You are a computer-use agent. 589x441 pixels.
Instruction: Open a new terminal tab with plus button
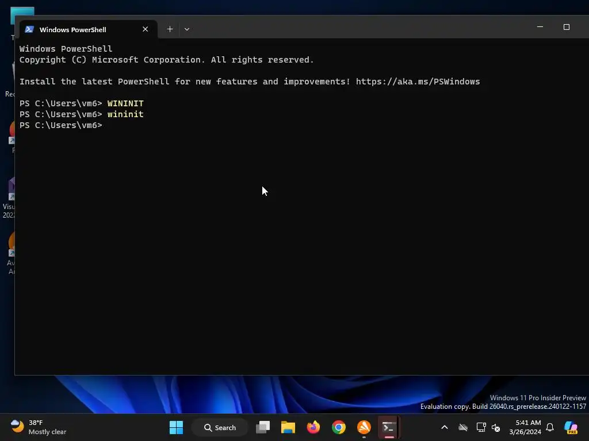170,29
